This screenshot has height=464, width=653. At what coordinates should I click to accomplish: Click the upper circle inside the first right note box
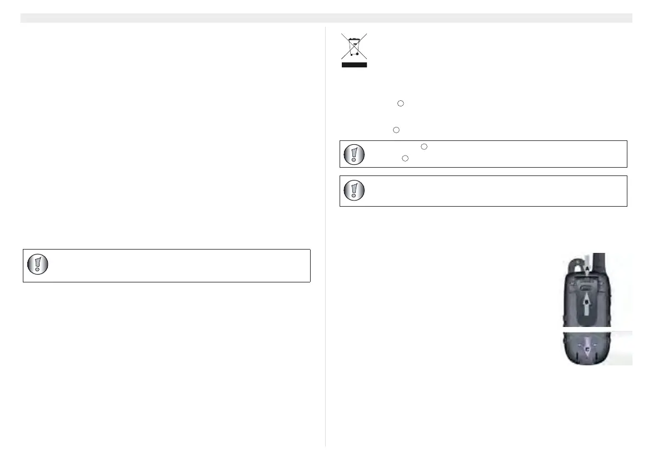(424, 146)
